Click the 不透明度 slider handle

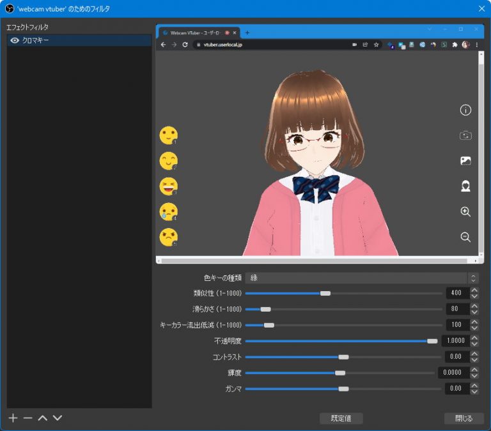tap(432, 341)
